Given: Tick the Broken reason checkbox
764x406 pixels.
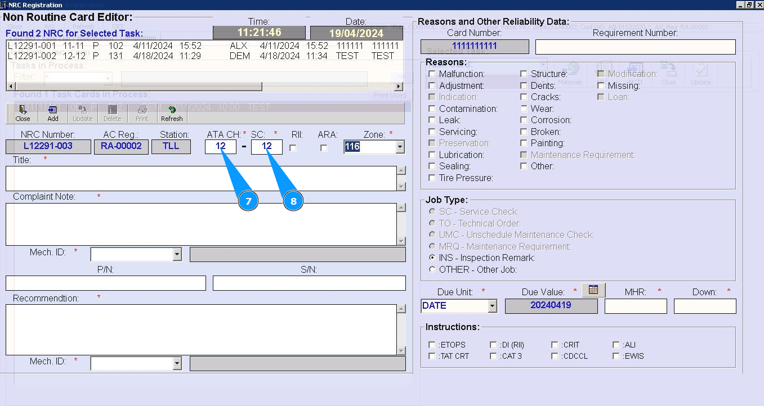Looking at the screenshot, I should [524, 132].
